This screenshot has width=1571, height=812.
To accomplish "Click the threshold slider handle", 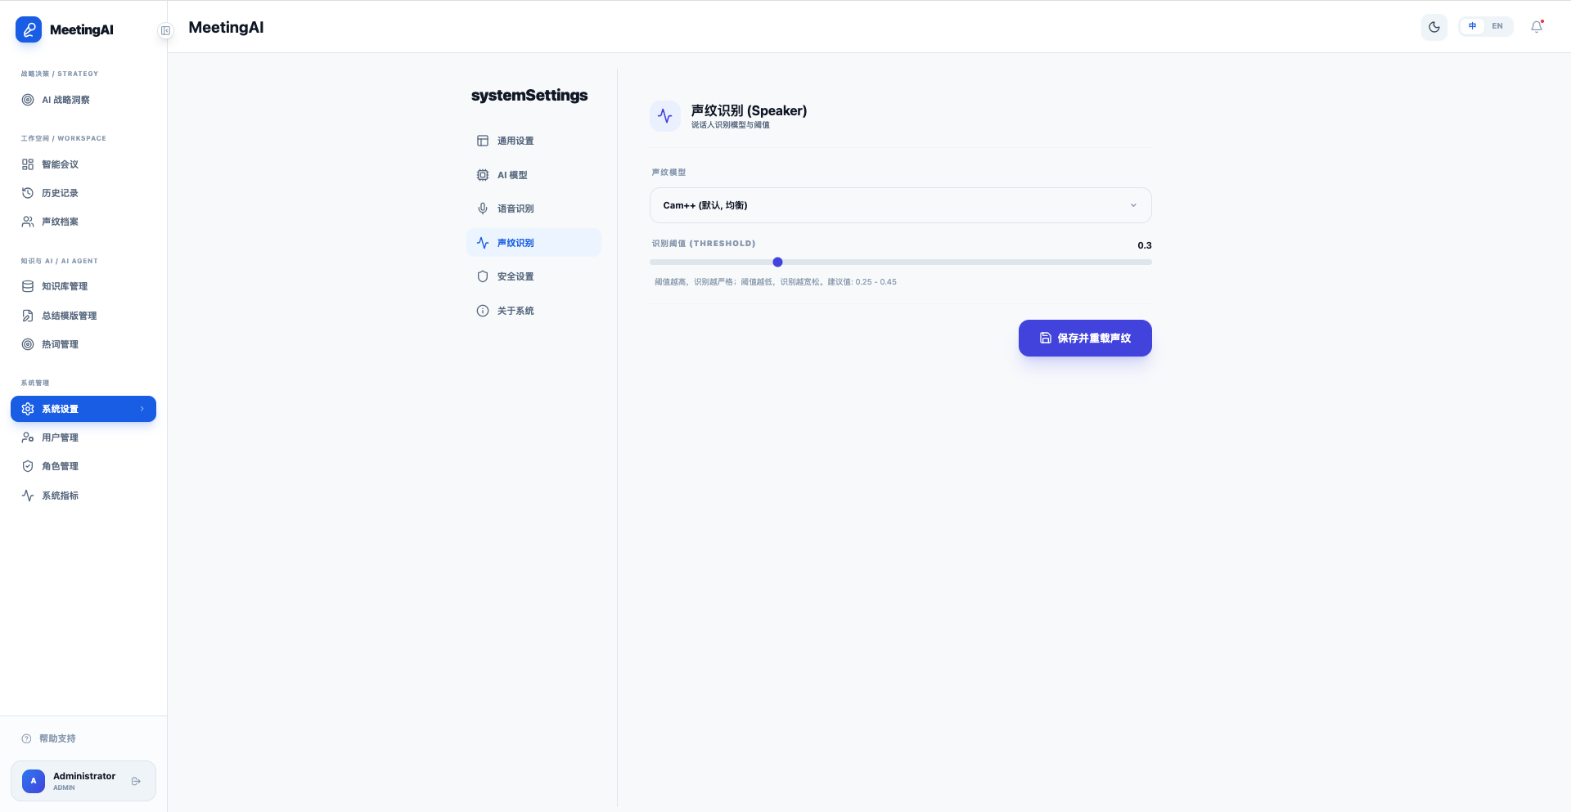I will pyautogui.click(x=777, y=262).
